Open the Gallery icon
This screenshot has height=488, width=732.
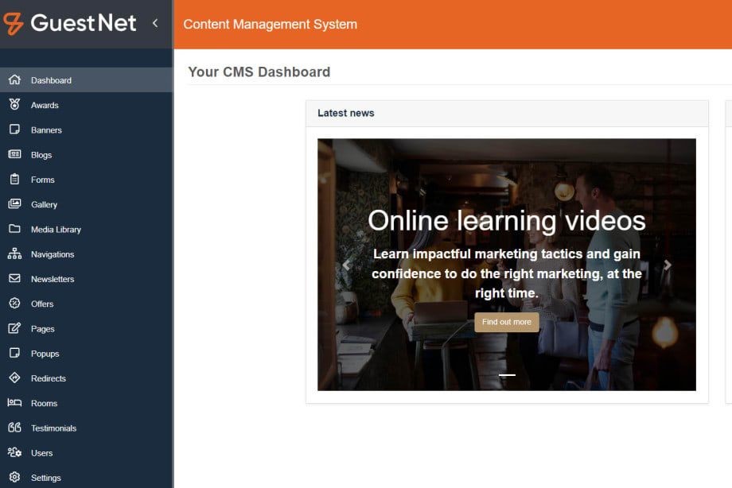coord(16,204)
